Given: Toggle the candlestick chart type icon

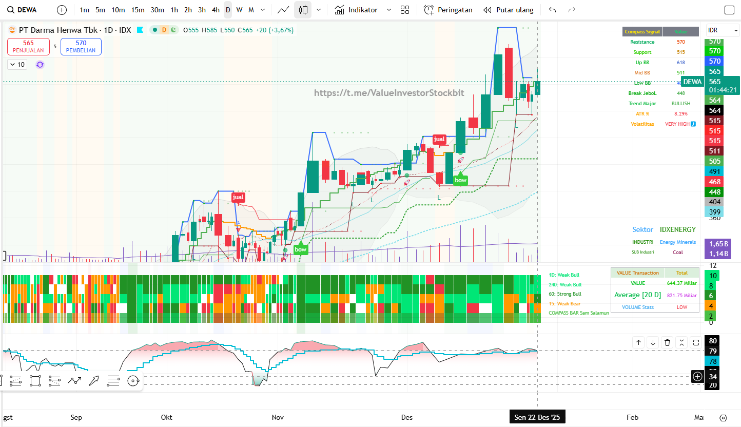Looking at the screenshot, I should 303,10.
